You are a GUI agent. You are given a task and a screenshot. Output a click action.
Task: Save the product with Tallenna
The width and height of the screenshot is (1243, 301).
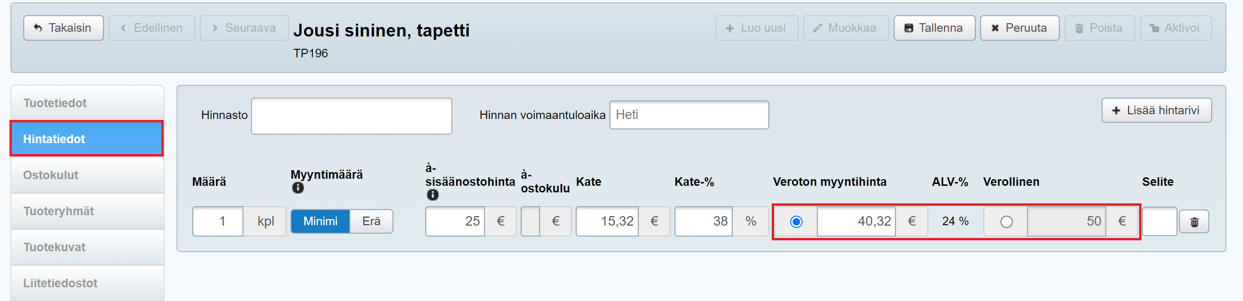934,28
